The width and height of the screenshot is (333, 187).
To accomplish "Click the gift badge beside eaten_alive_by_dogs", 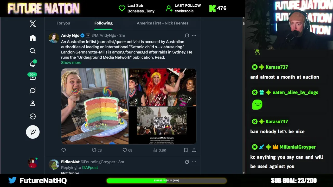I will click(261, 92).
